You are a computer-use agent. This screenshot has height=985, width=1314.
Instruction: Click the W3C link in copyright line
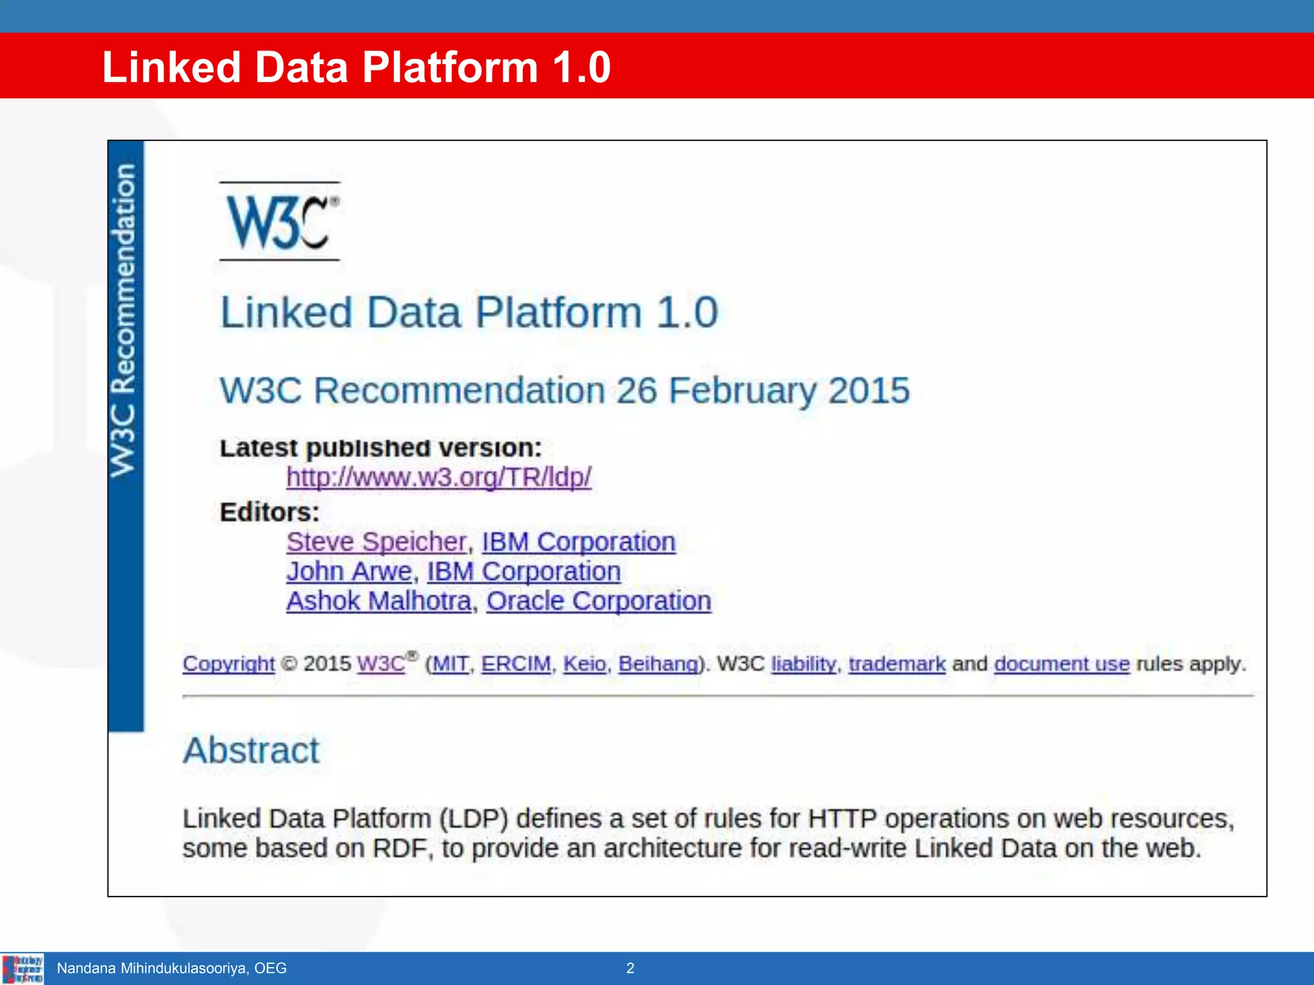pos(381,663)
